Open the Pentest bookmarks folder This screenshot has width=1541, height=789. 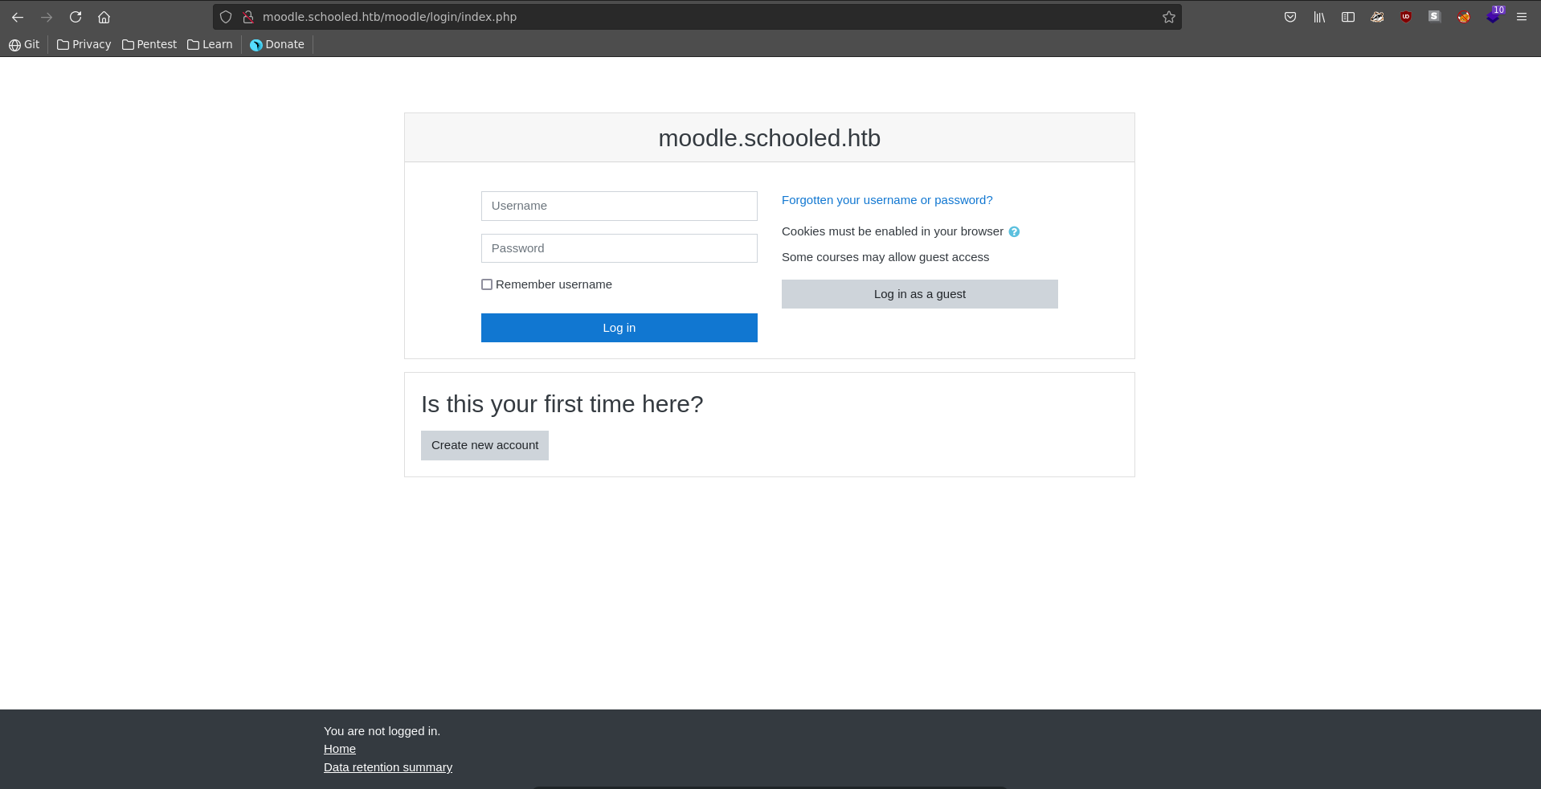(x=149, y=44)
